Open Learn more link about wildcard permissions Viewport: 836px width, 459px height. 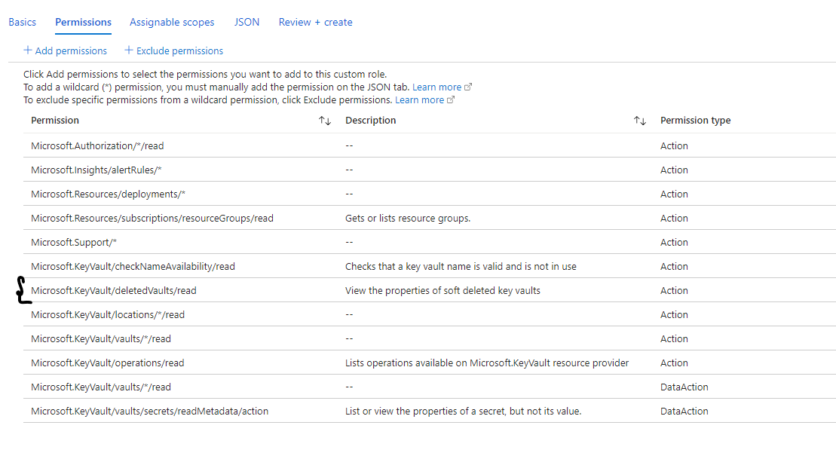436,87
